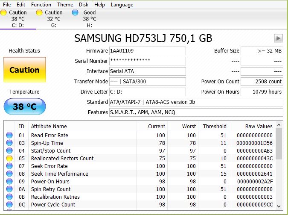Select the Start/Stop Count attribute name
Viewport: 288px width, 215px height.
51,151
